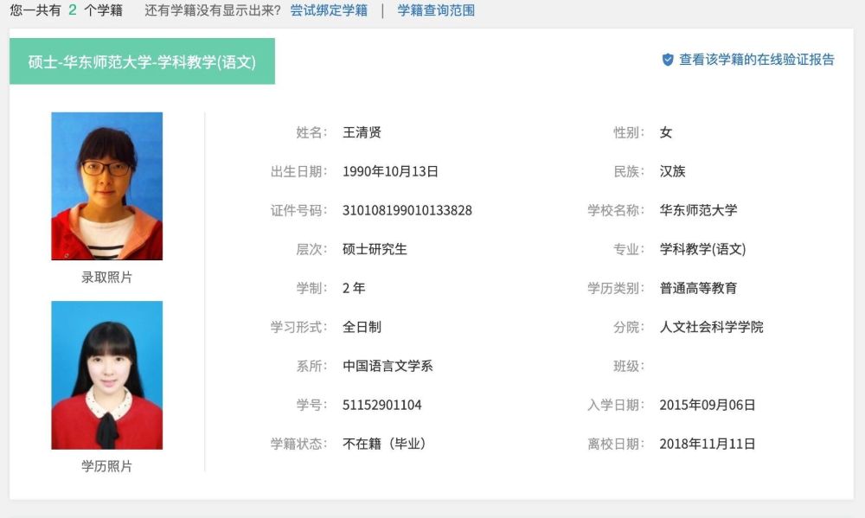
Task: Click the 录取照片 caption label
Action: pyautogui.click(x=107, y=278)
